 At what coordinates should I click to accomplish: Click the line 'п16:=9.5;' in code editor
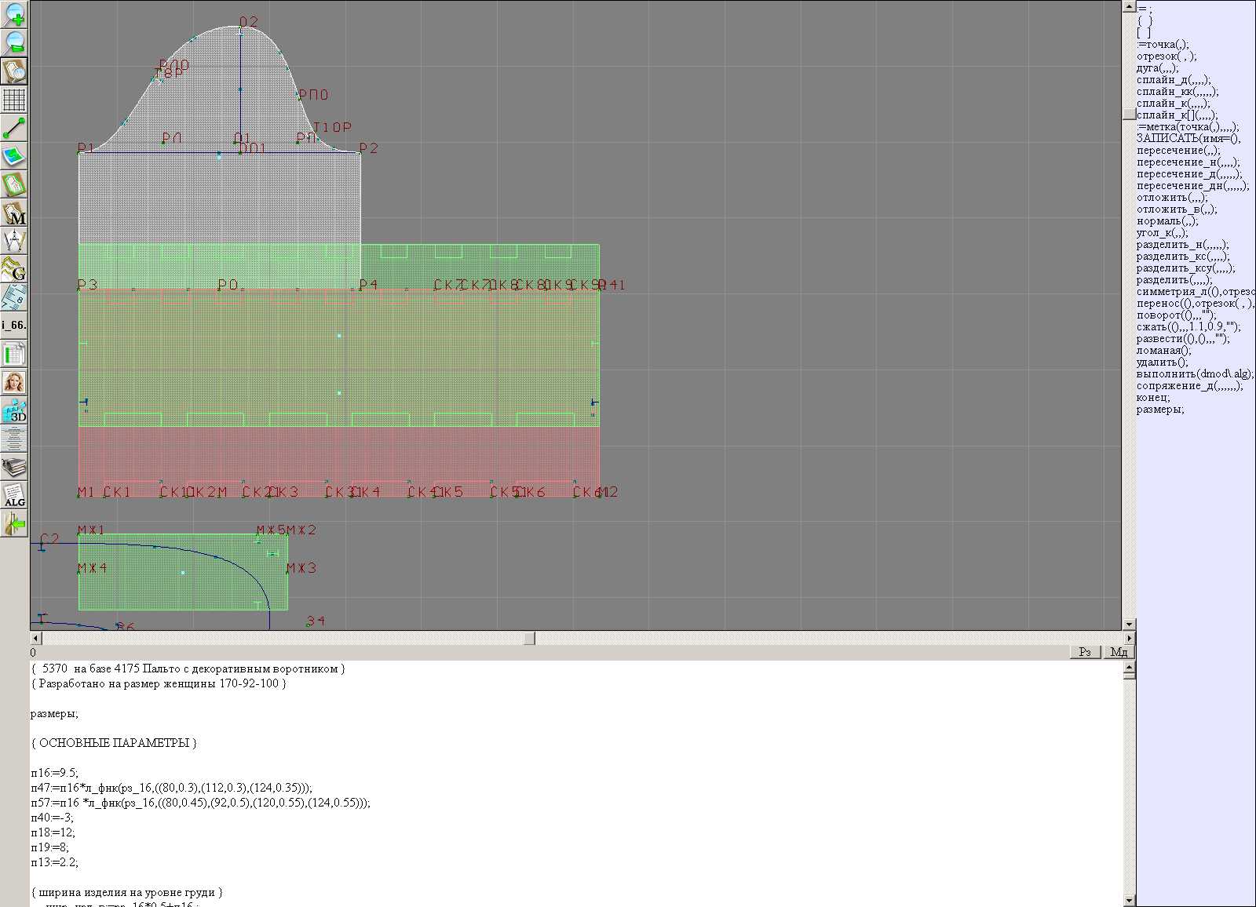pyautogui.click(x=55, y=773)
